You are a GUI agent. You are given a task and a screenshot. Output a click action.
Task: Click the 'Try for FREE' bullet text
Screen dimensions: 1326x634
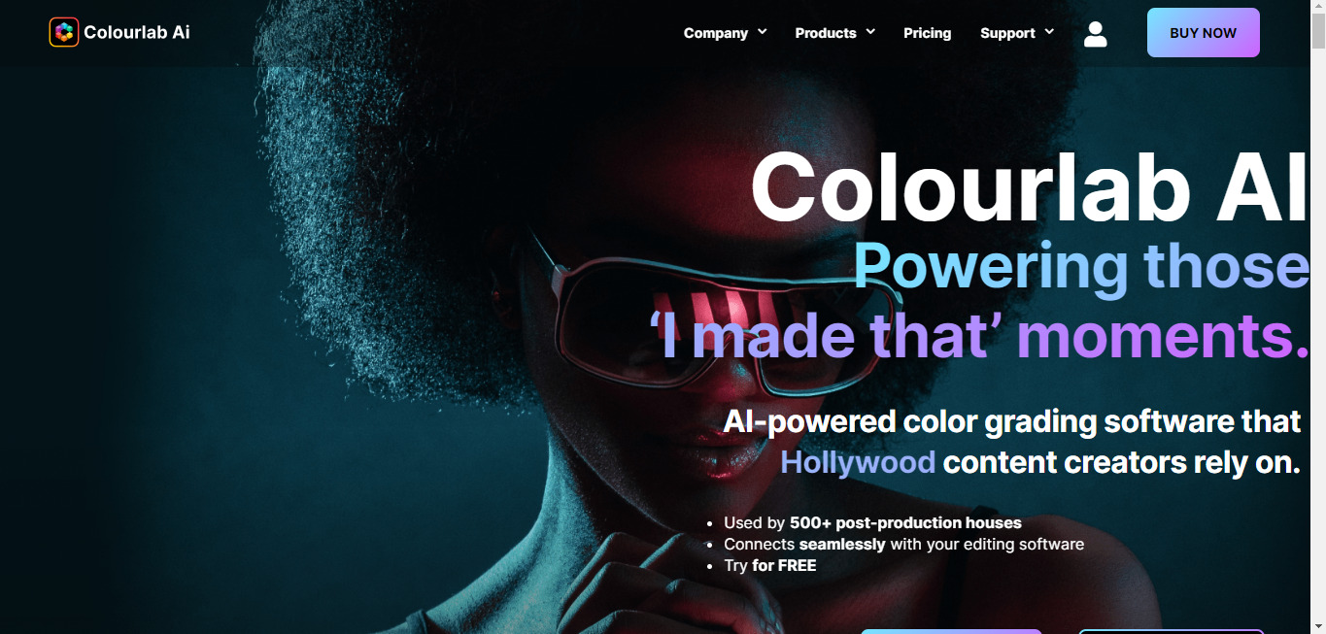pos(770,565)
